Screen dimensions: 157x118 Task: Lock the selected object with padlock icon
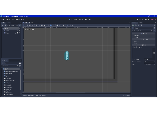57,25
